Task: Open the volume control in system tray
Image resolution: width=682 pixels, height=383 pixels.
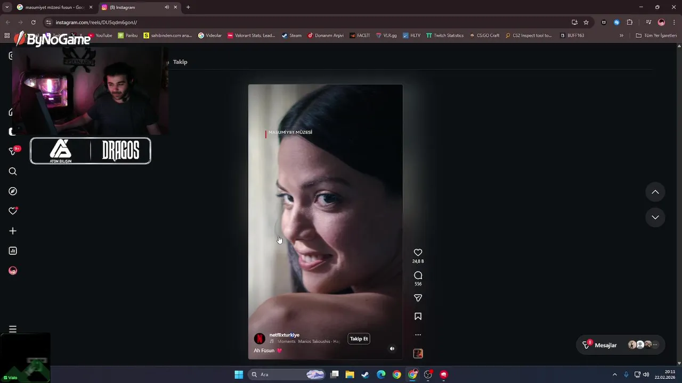Action: pos(646,374)
